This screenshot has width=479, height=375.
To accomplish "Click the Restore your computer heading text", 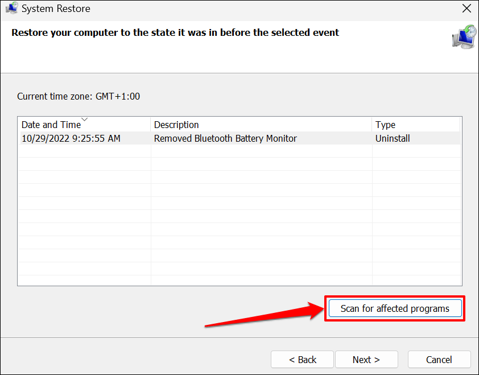I will 175,32.
